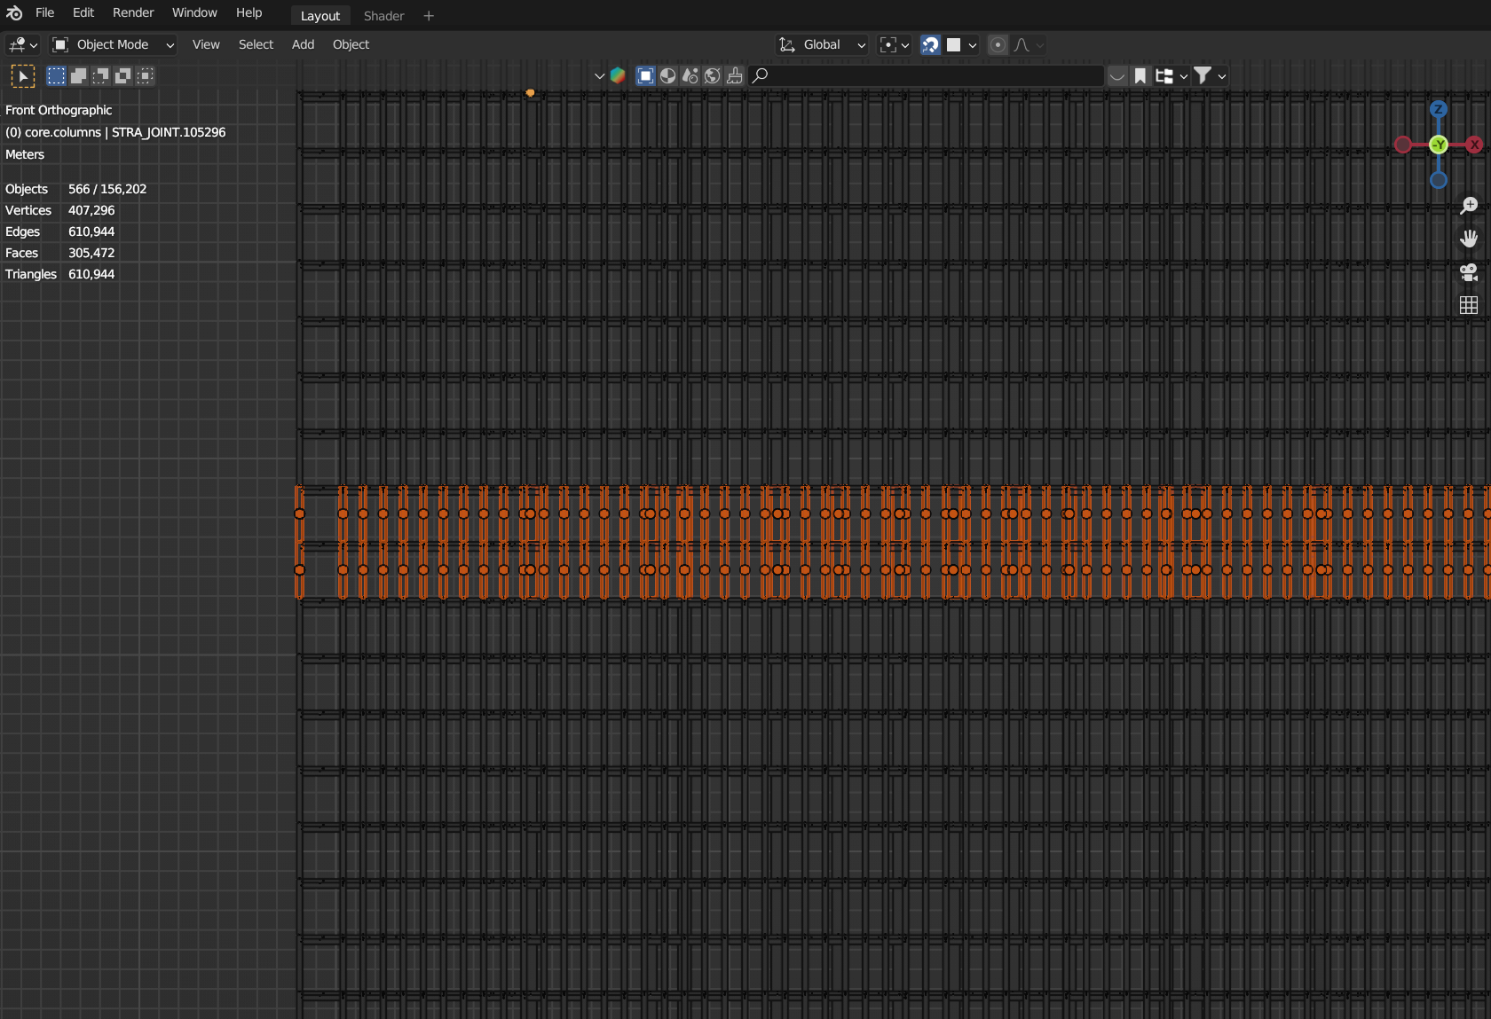Viewport: 1491px width, 1019px height.
Task: Open the transform pivot point dropdown
Action: click(x=894, y=44)
